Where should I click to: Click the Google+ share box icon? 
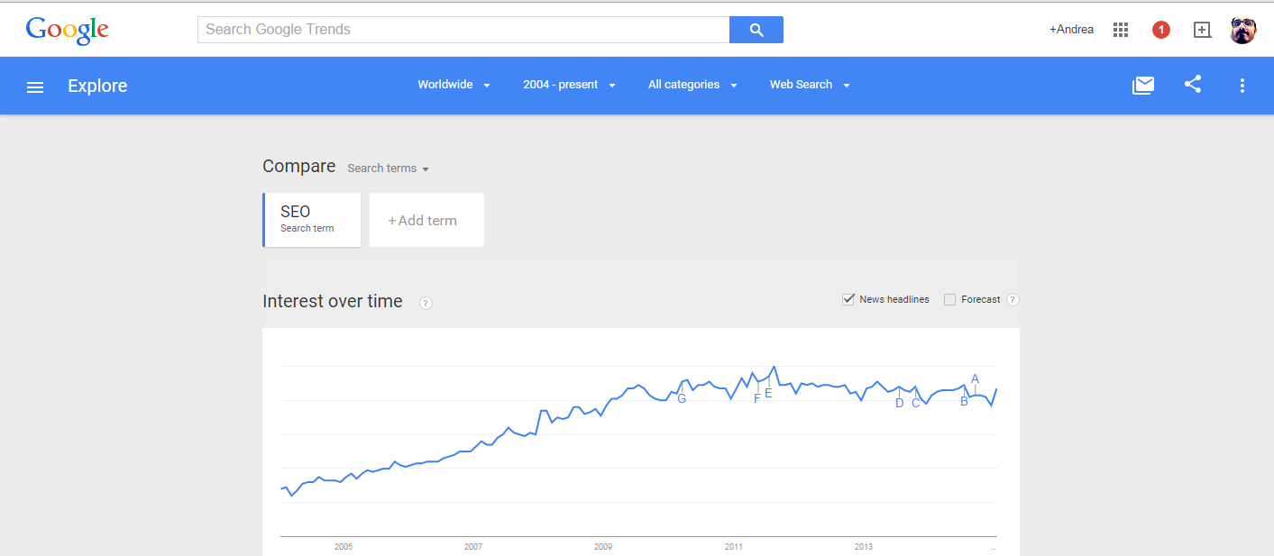1201,30
